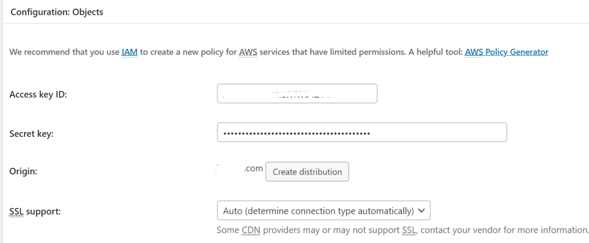Click the underlined AWS abbreviation before "services"
Screen dimensions: 589x243
click(249, 52)
